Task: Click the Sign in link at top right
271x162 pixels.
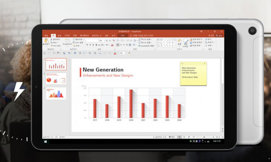Action: coord(212,35)
